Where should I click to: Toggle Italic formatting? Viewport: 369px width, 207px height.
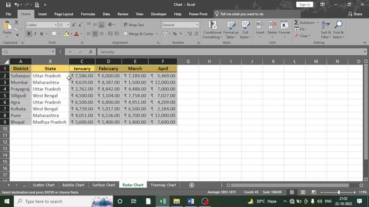[x=35, y=34]
